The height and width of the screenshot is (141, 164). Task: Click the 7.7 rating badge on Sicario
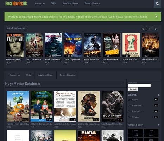96,119
